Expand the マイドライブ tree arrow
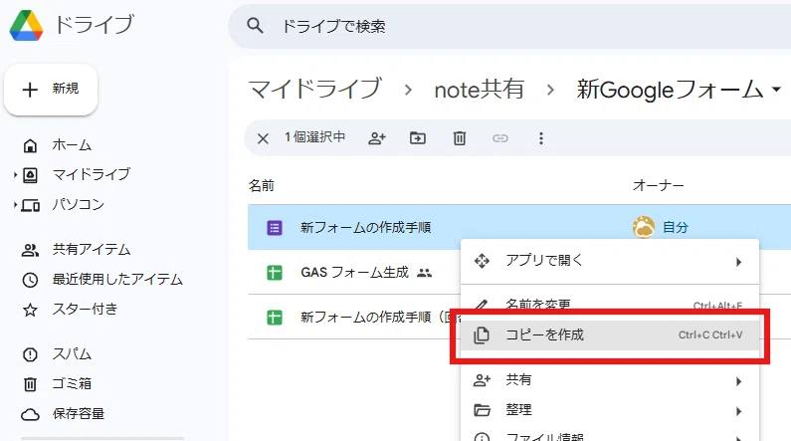791x441 pixels. [15, 175]
